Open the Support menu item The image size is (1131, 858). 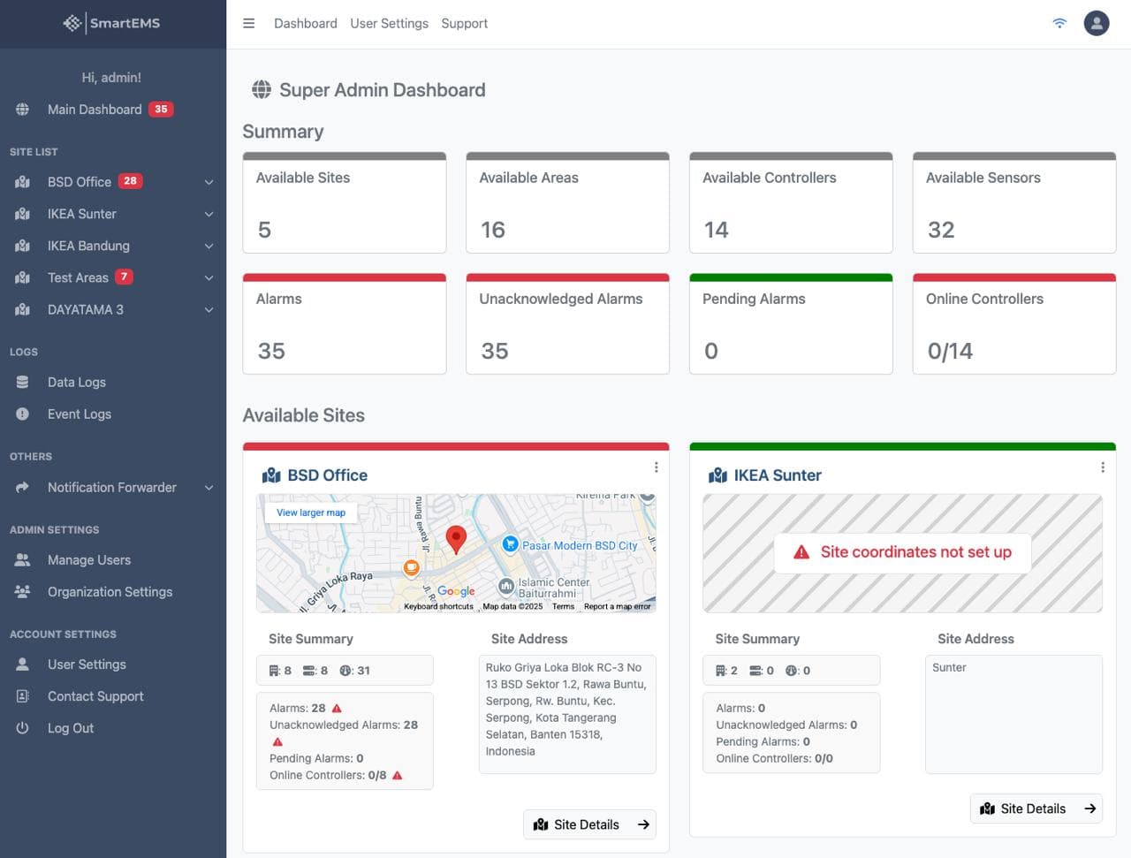(464, 23)
